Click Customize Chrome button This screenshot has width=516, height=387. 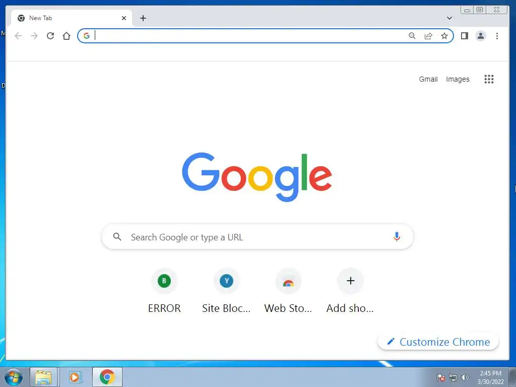(x=438, y=342)
